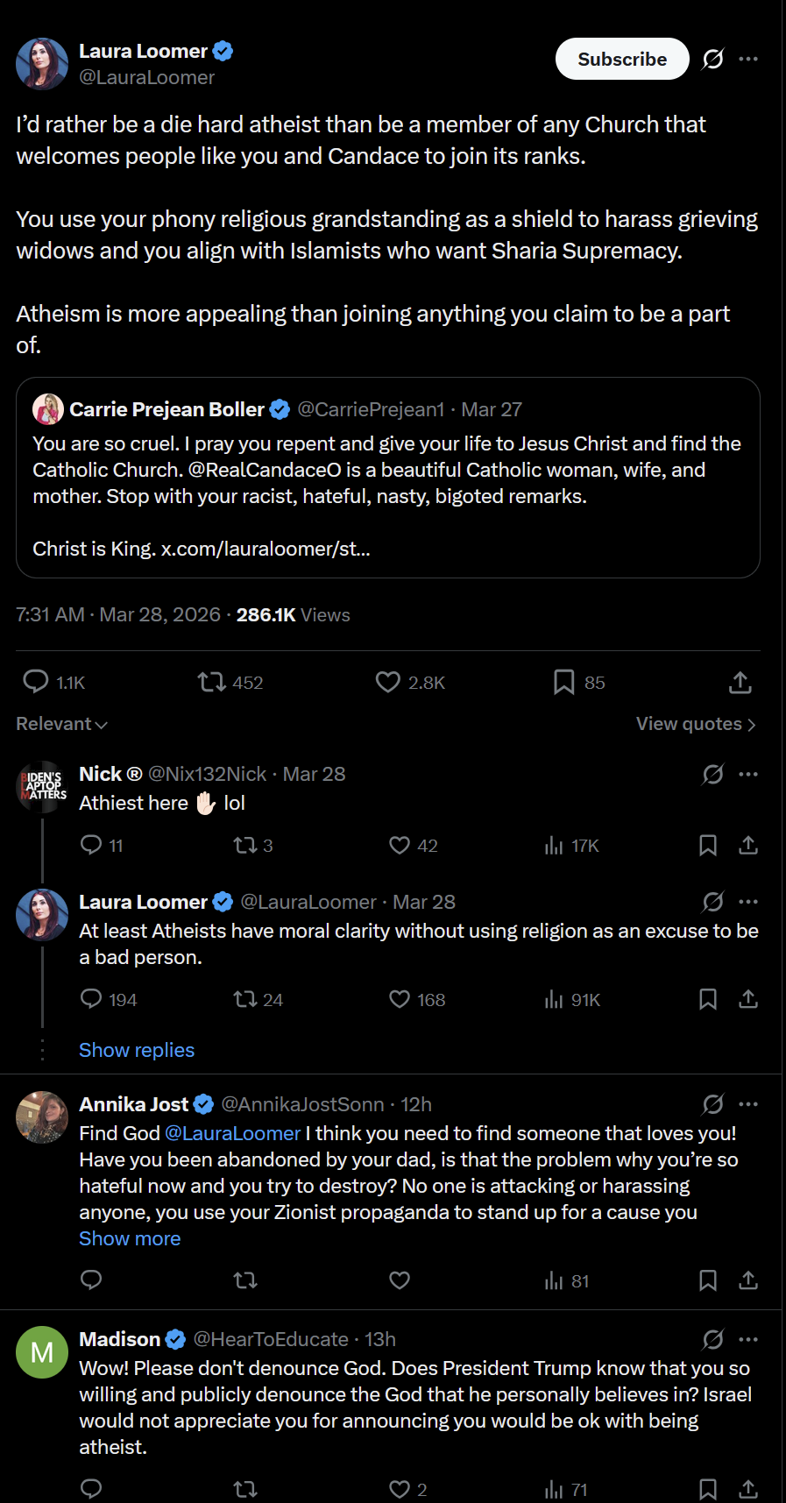Open more options on Laura Loomer's main post
Image resolution: width=786 pixels, height=1503 pixels.
pyautogui.click(x=748, y=59)
